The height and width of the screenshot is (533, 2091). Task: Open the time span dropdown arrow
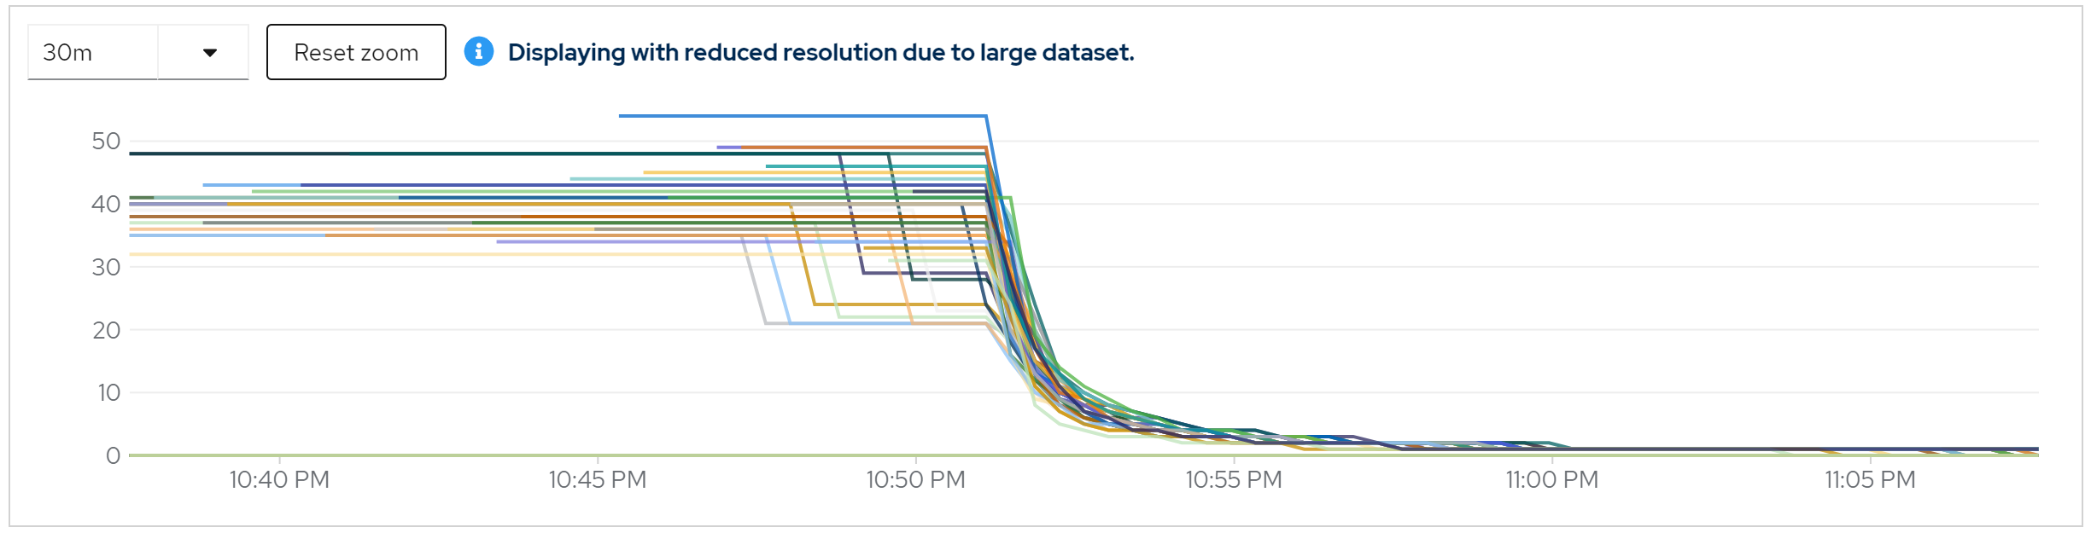pos(209,53)
